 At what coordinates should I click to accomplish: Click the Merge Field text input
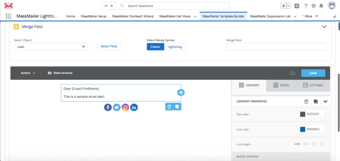[276, 46]
